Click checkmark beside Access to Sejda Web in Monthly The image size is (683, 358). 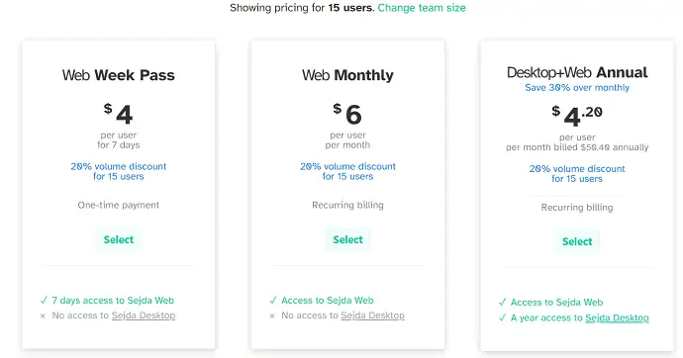click(273, 300)
